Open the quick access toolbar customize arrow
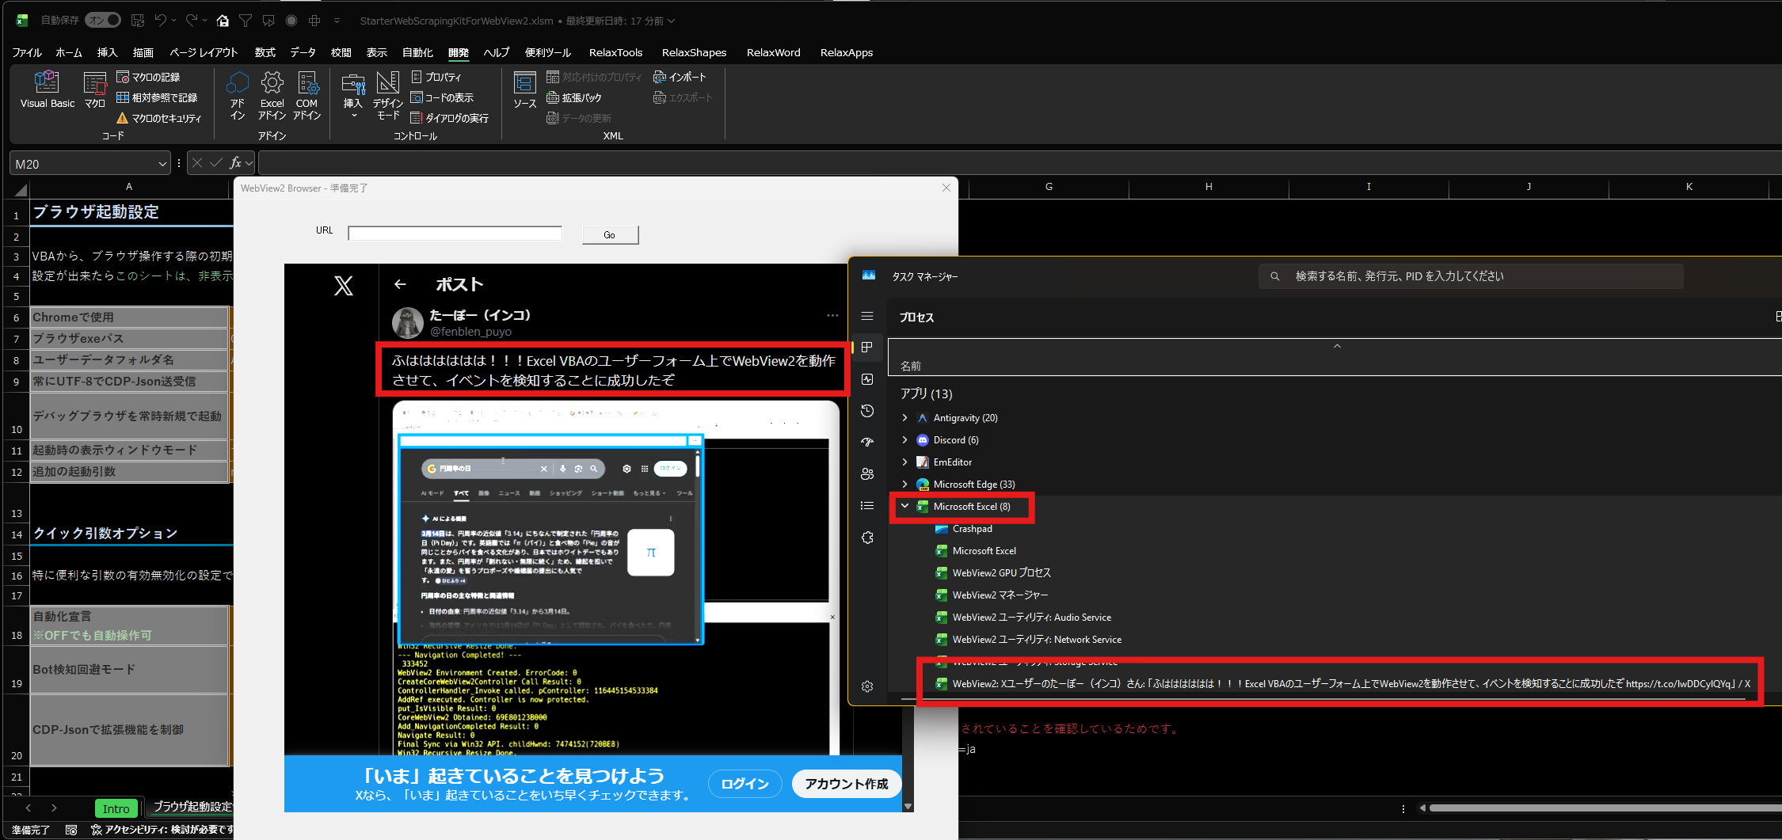The height and width of the screenshot is (840, 1782). click(x=337, y=21)
